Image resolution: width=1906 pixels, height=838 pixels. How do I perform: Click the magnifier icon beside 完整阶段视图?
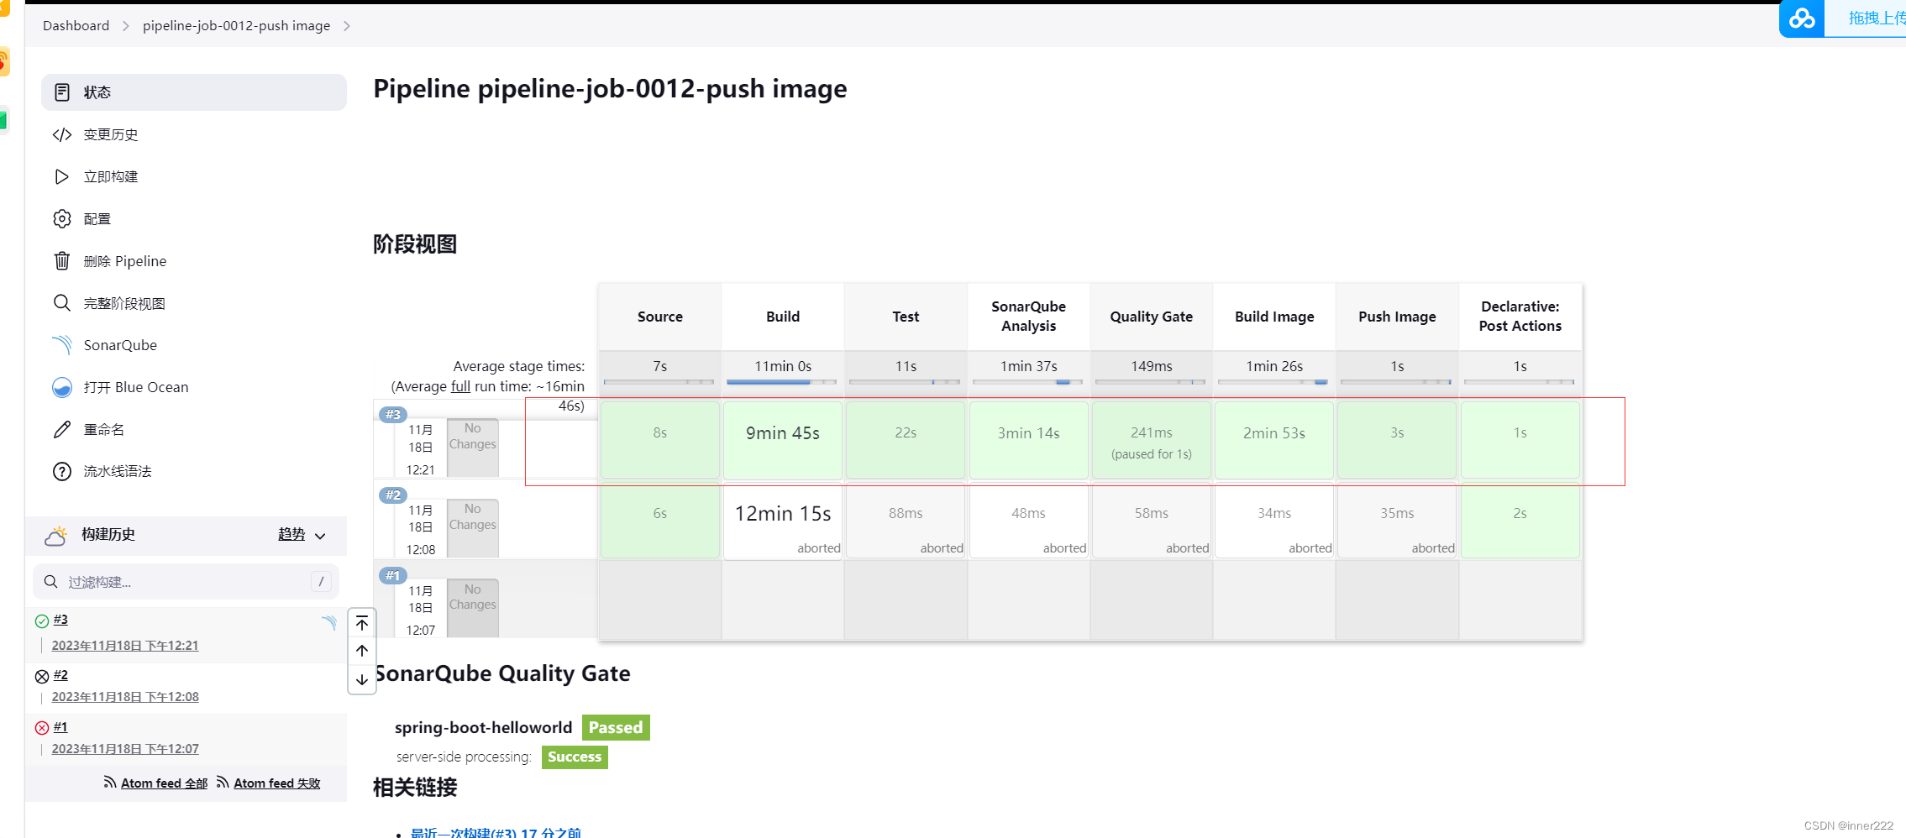pos(62,303)
